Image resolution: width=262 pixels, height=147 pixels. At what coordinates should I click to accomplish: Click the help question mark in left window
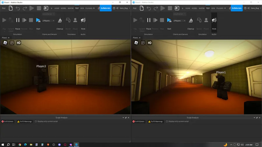click(114, 8)
